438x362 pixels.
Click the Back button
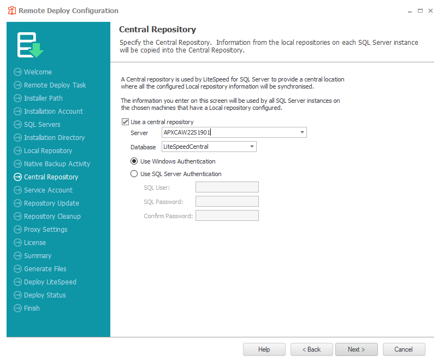tap(311, 349)
